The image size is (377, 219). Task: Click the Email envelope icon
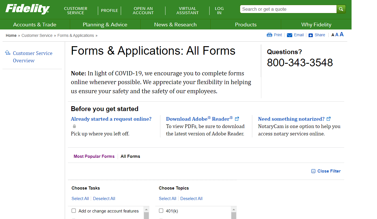tap(290, 35)
